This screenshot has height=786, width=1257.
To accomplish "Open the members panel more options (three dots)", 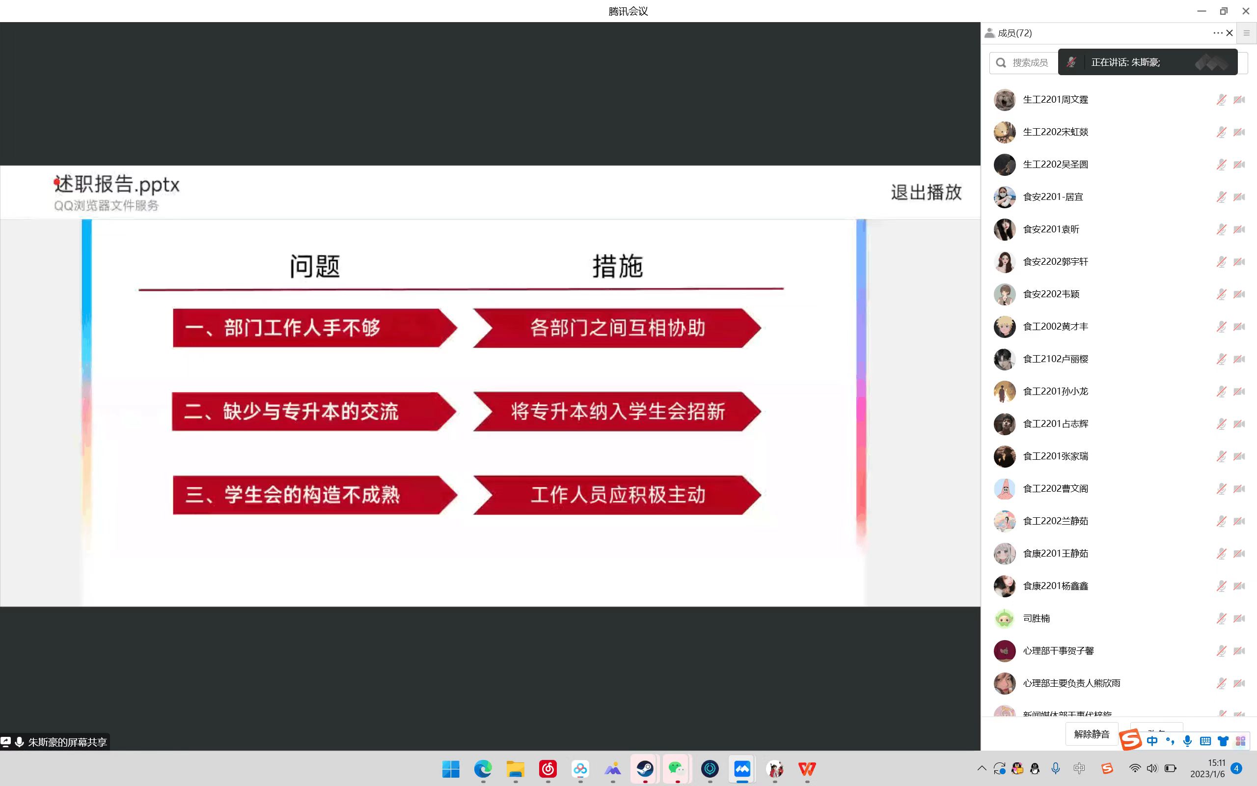I will 1217,33.
